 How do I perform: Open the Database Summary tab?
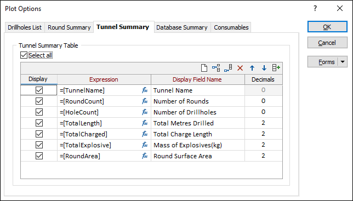click(x=182, y=27)
